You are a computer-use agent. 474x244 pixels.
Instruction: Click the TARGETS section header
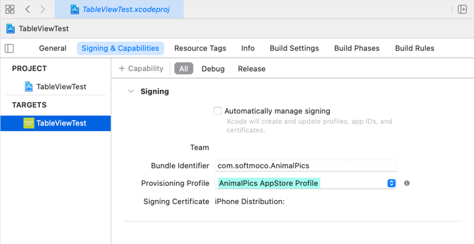[x=29, y=105]
